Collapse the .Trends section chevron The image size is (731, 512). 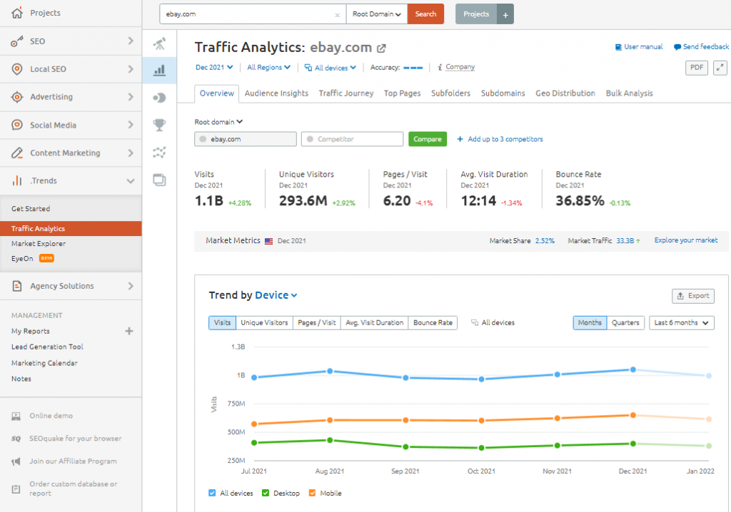click(131, 180)
